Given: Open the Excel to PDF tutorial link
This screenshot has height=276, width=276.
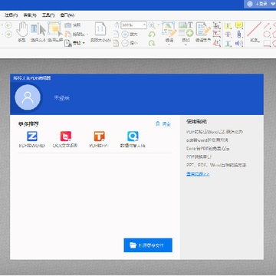Looking at the screenshot, I should click(x=208, y=149).
